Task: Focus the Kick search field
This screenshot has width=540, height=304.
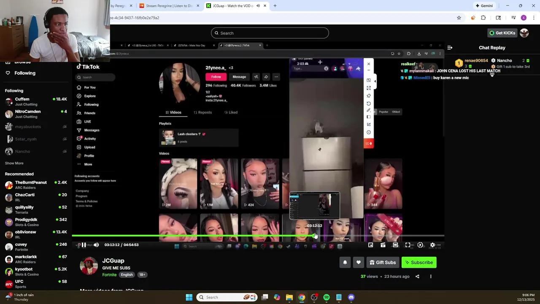Action: (270, 33)
